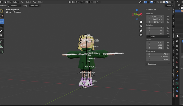Switch perspective/orthographic grid icon
The height and width of the screenshot is (106, 183).
tap(141, 35)
